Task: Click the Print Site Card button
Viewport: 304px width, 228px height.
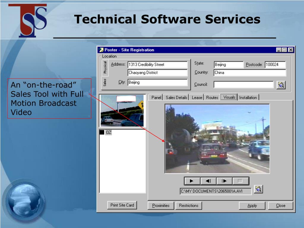Action: click(x=122, y=205)
